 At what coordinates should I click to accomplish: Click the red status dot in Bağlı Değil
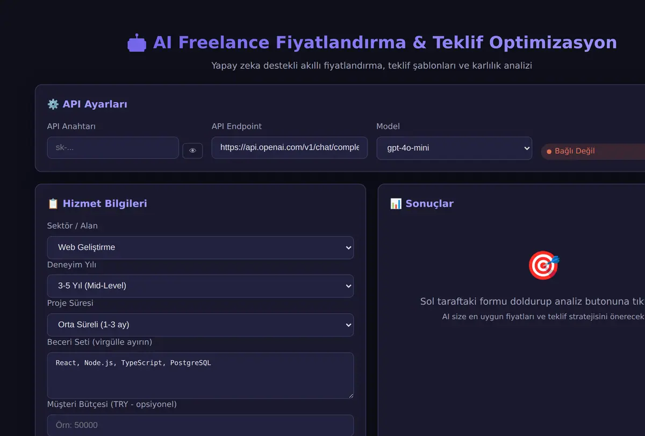pyautogui.click(x=549, y=152)
